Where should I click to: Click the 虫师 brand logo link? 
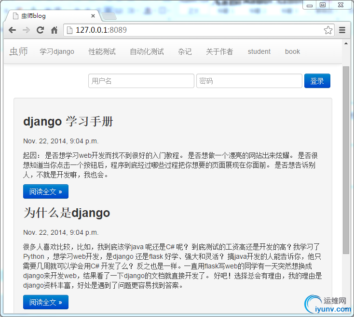[18, 51]
